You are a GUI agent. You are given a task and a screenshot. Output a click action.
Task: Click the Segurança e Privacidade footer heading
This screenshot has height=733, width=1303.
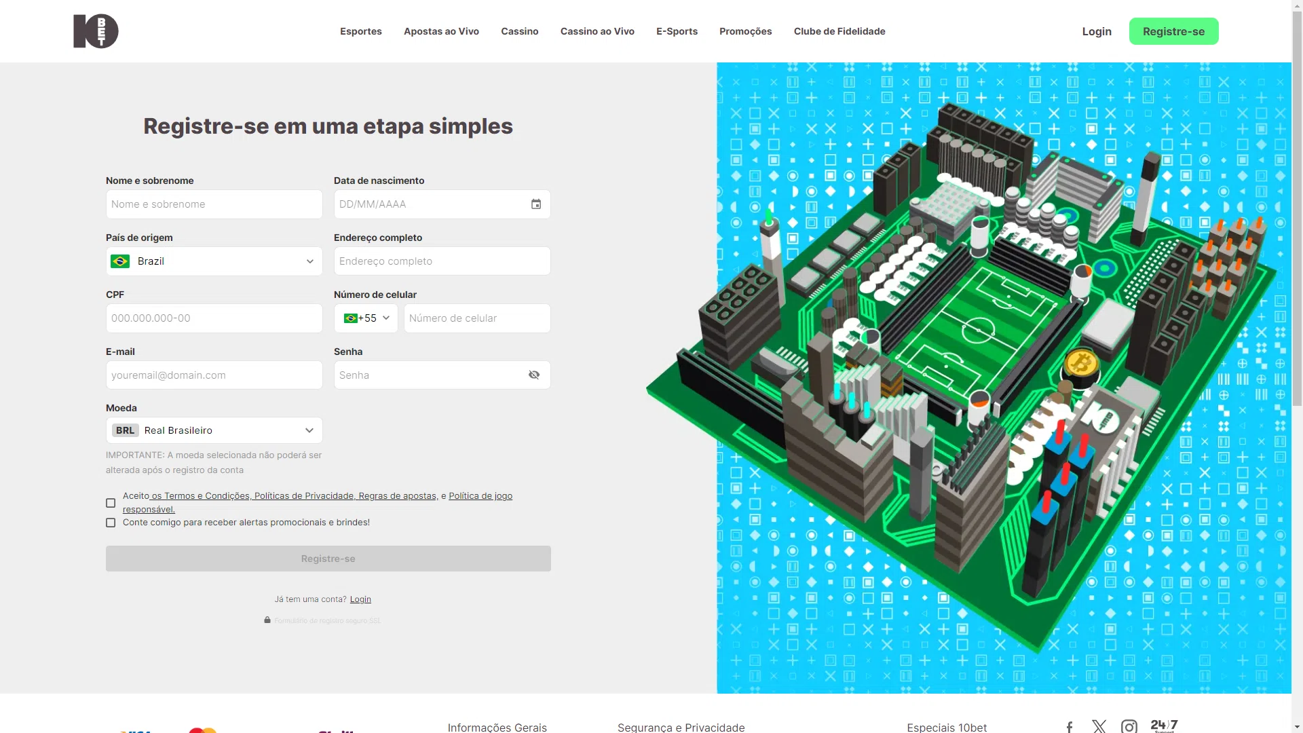click(x=681, y=727)
